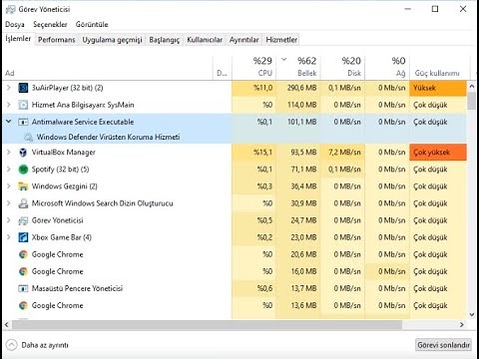Open the Kullanıcılar tab
The width and height of the screenshot is (479, 359).
click(205, 40)
